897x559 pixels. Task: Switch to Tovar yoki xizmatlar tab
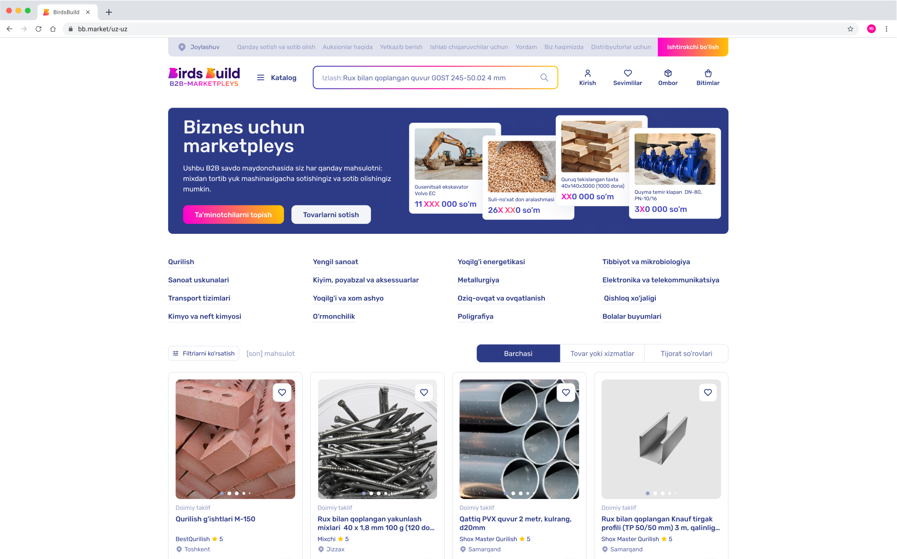602,354
